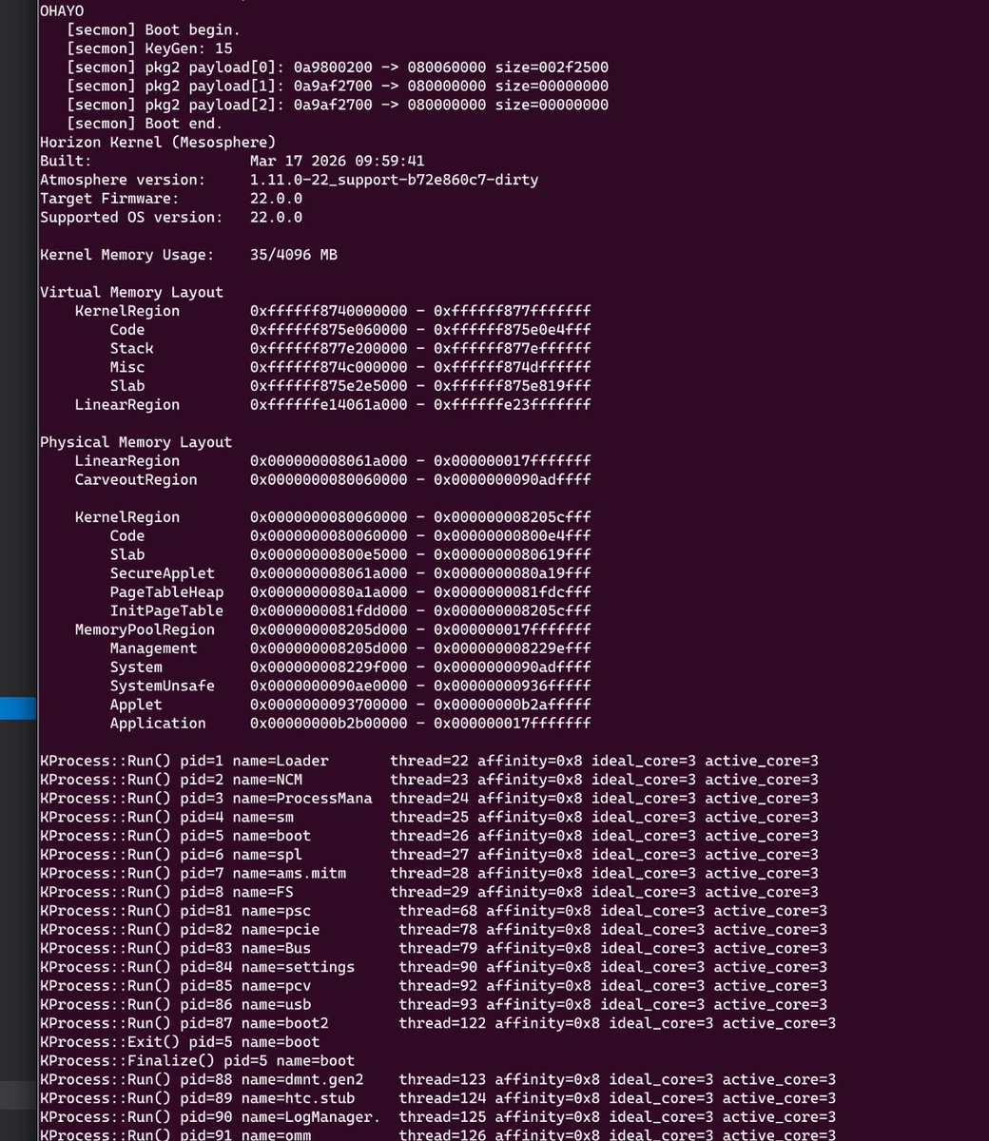
Task: Click address '0xffffff8740000000' of KernelRegion
Action: (329, 311)
